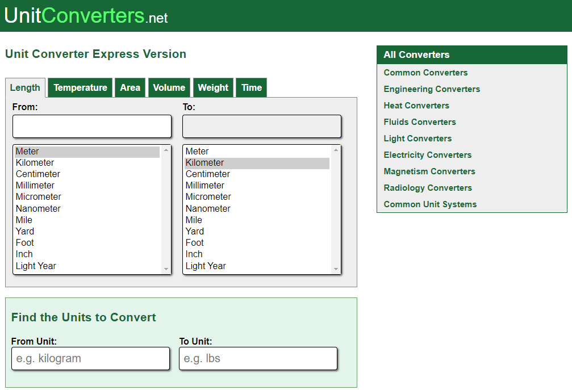The image size is (572, 390).
Task: Open Radiology Converters link
Action: [428, 188]
